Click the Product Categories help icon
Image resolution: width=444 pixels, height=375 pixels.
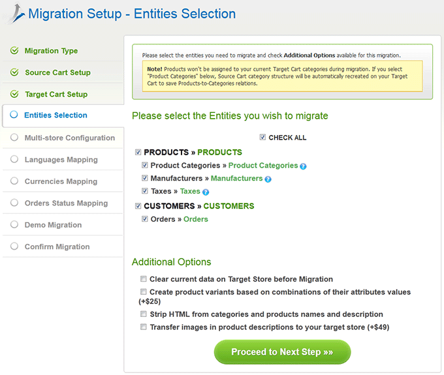click(303, 166)
